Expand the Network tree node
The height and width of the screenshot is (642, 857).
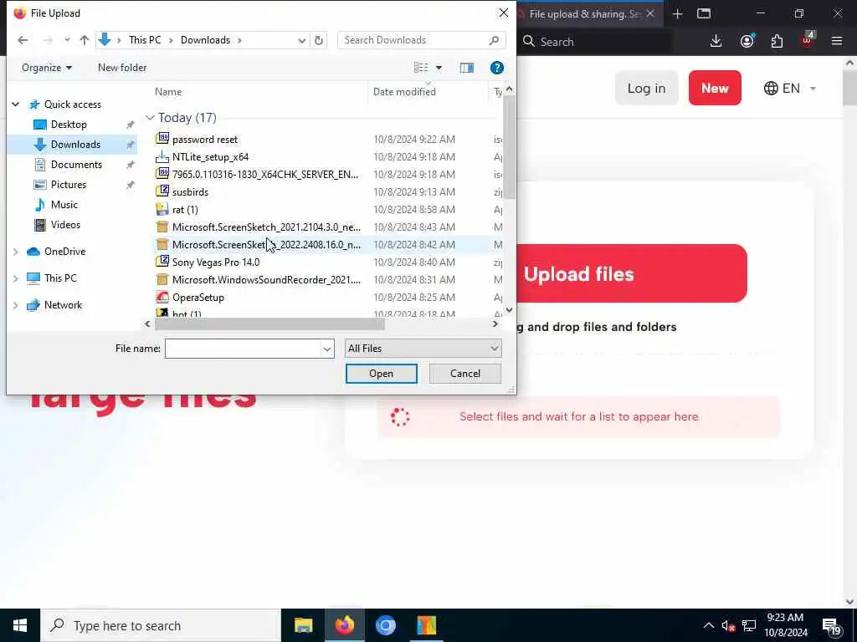click(16, 305)
